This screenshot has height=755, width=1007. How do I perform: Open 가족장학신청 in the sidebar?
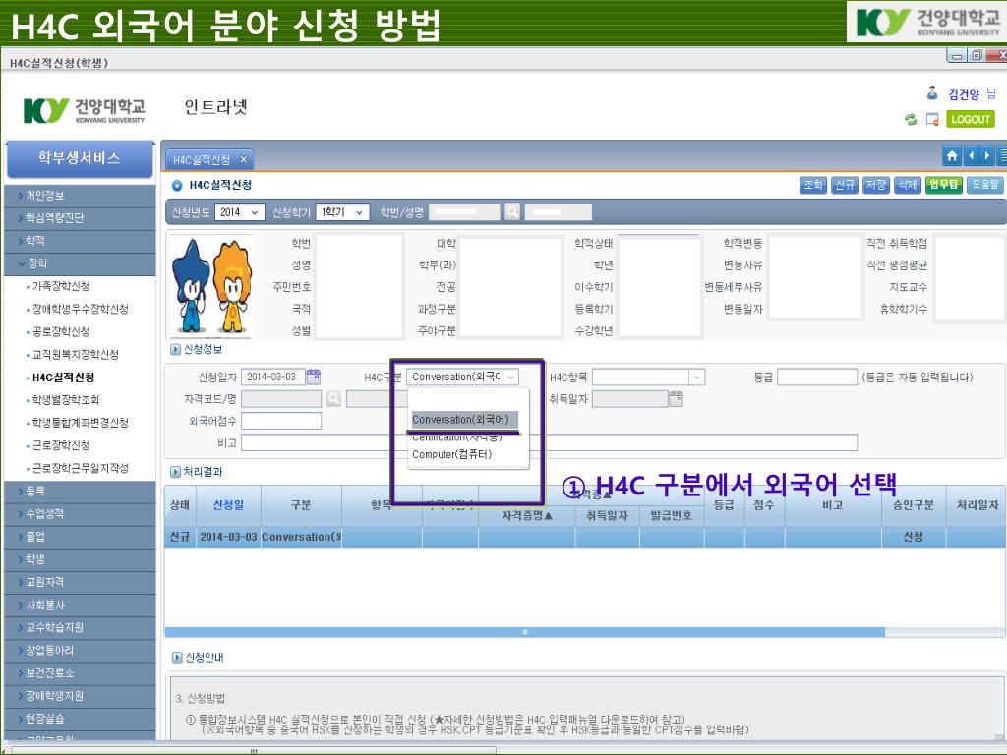pyautogui.click(x=61, y=286)
